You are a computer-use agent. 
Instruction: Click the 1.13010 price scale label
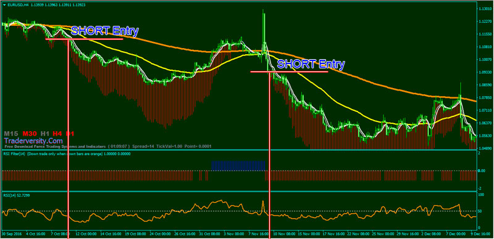point(485,9)
